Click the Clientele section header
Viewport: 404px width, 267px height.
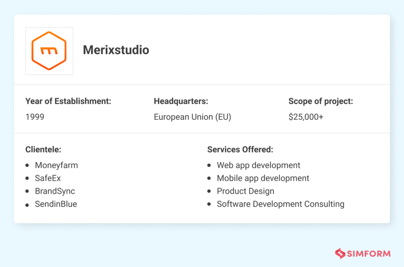(43, 150)
